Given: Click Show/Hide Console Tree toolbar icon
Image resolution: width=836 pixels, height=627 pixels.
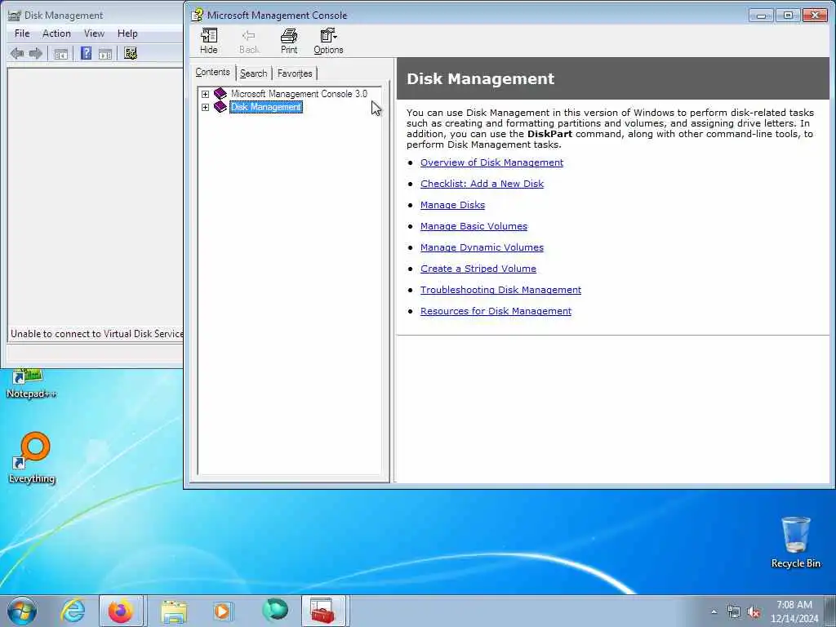Looking at the screenshot, I should click(x=60, y=53).
